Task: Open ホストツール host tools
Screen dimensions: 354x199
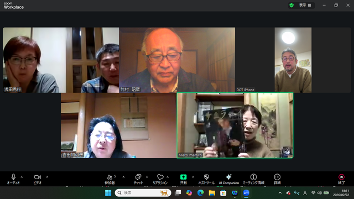Action: pos(206,179)
